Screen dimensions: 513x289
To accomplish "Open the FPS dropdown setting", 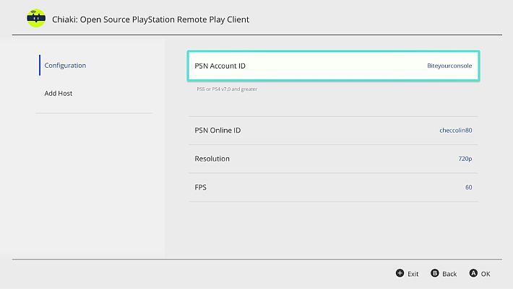I will tap(333, 187).
